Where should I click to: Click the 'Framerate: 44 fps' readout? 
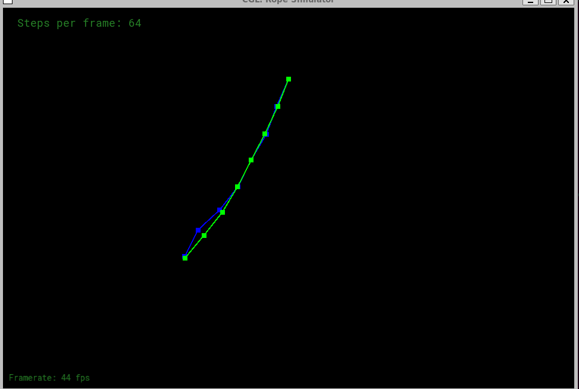[x=49, y=378]
